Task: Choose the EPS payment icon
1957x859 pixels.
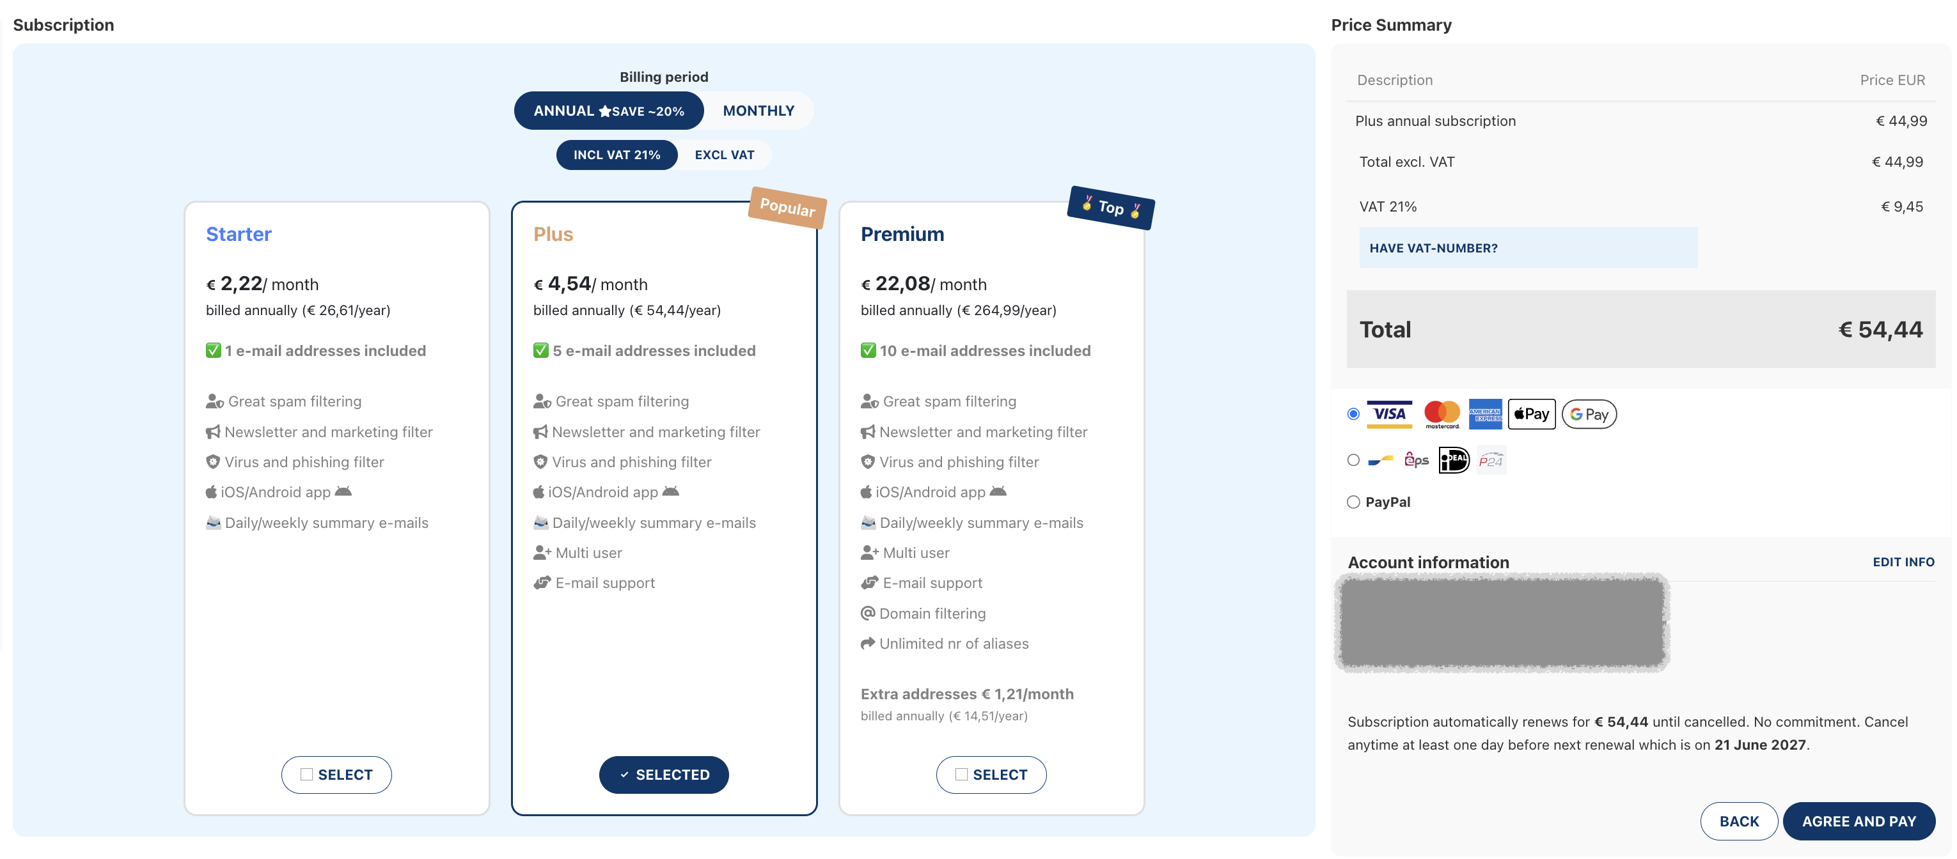Action: pyautogui.click(x=1416, y=460)
